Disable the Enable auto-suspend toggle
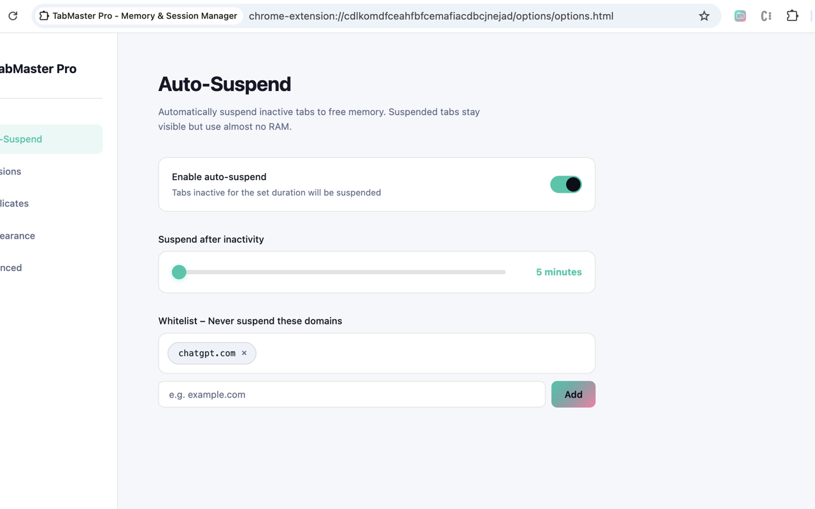This screenshot has height=509, width=815. [x=565, y=185]
